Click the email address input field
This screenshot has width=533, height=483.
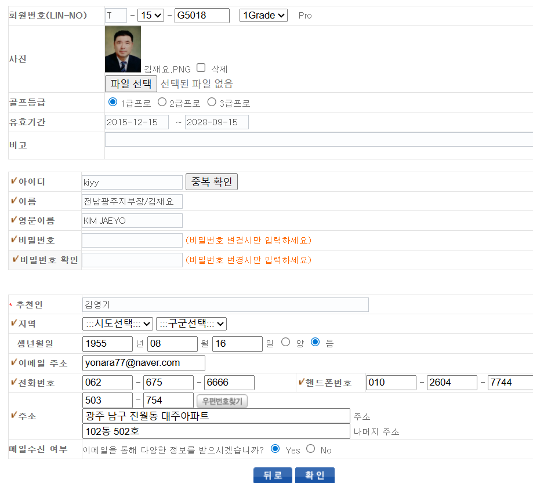(144, 363)
